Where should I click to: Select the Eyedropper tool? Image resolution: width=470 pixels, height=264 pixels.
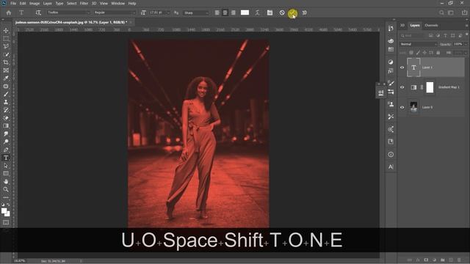tap(6, 78)
